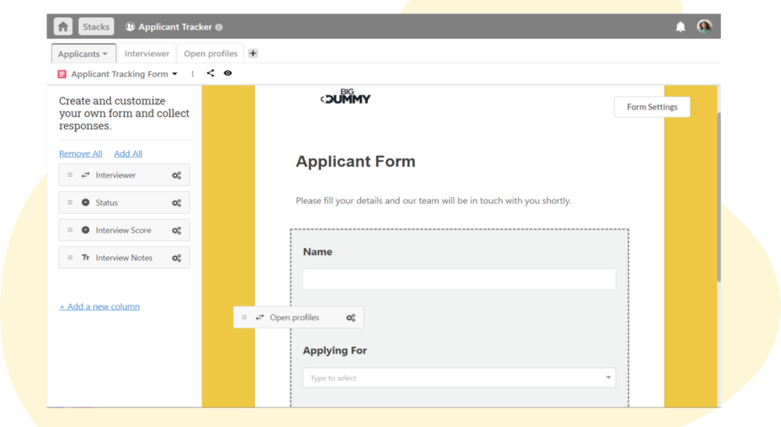Click the Big Dummy logo
This screenshot has height=427, width=781.
click(x=345, y=97)
